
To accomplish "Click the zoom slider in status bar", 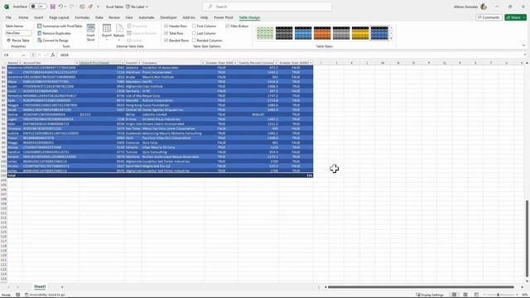I will coord(498,295).
